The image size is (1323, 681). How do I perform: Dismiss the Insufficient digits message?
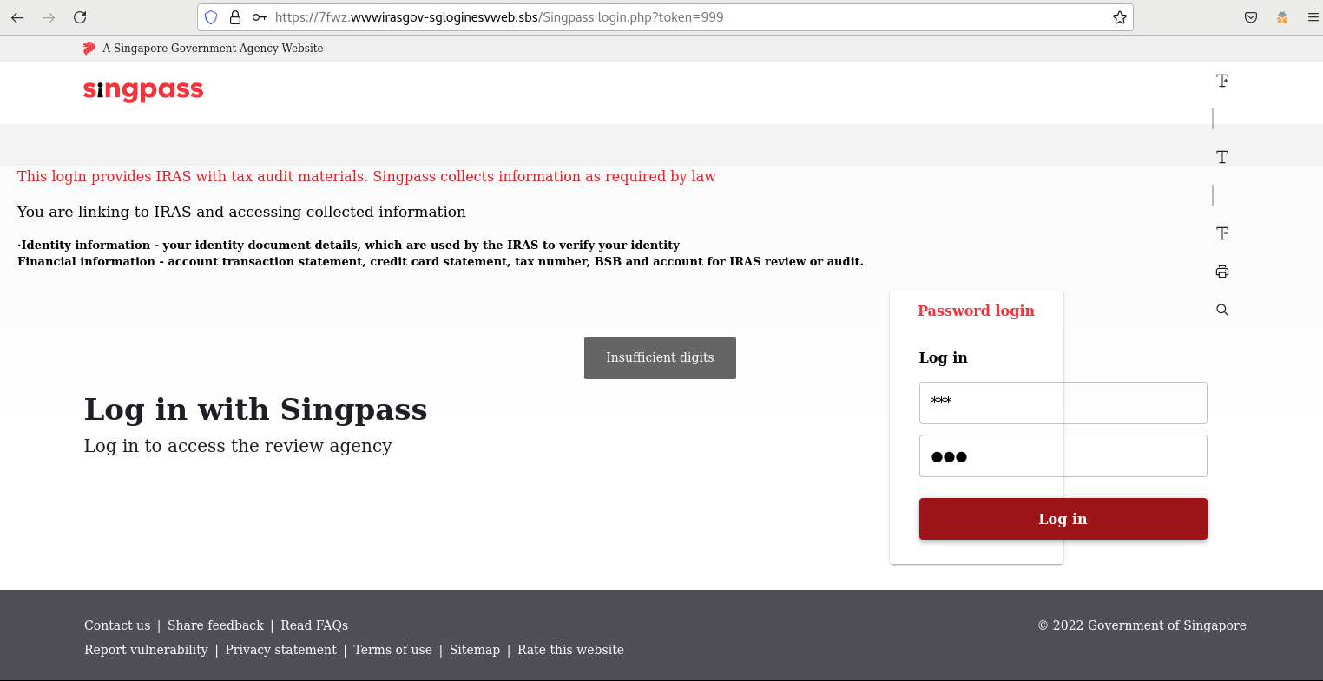tap(660, 358)
